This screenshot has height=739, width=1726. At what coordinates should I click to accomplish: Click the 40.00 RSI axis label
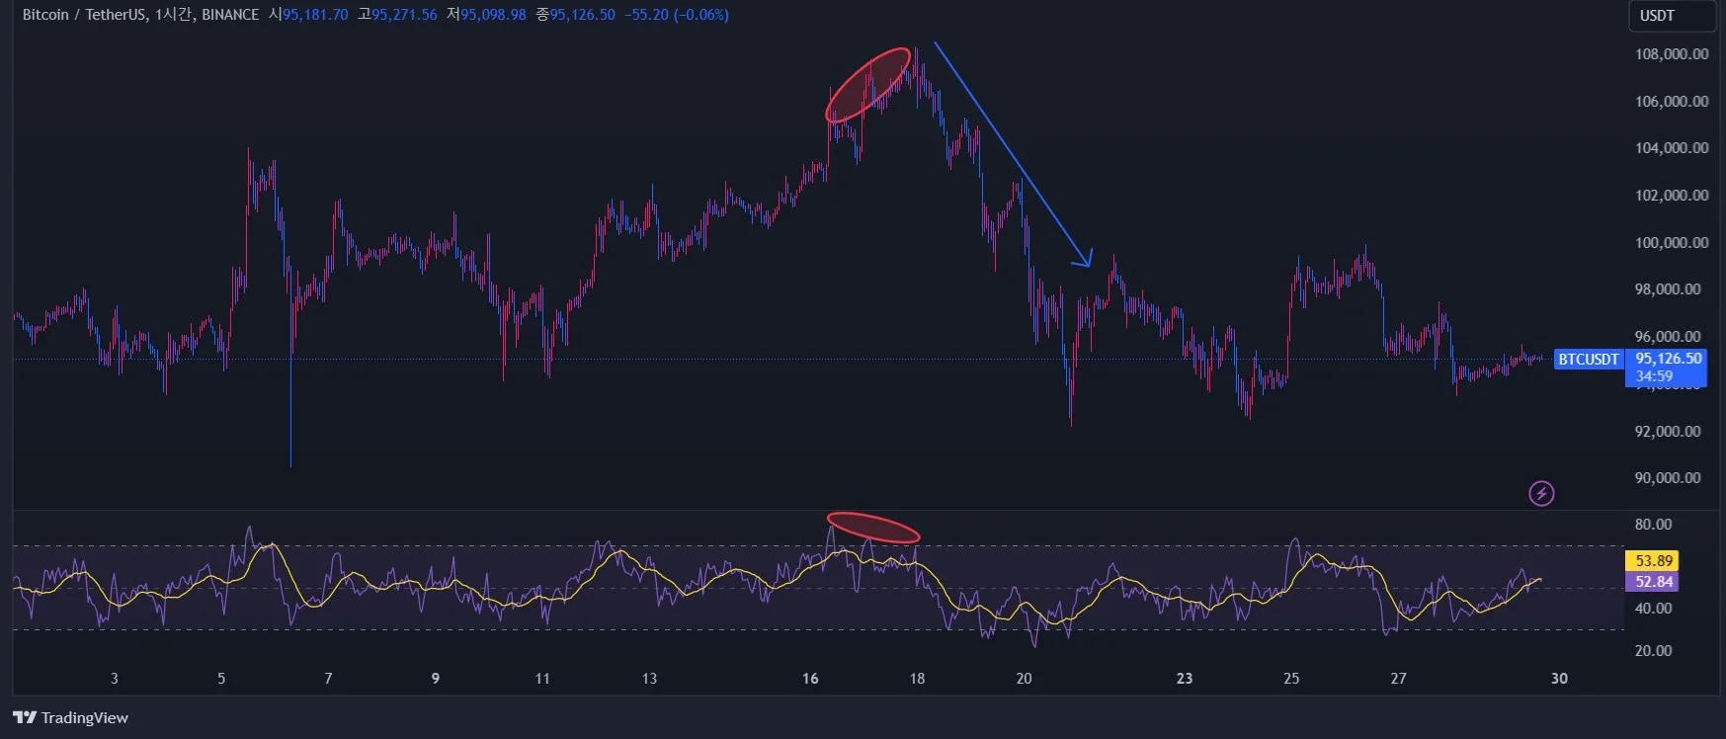1653,609
